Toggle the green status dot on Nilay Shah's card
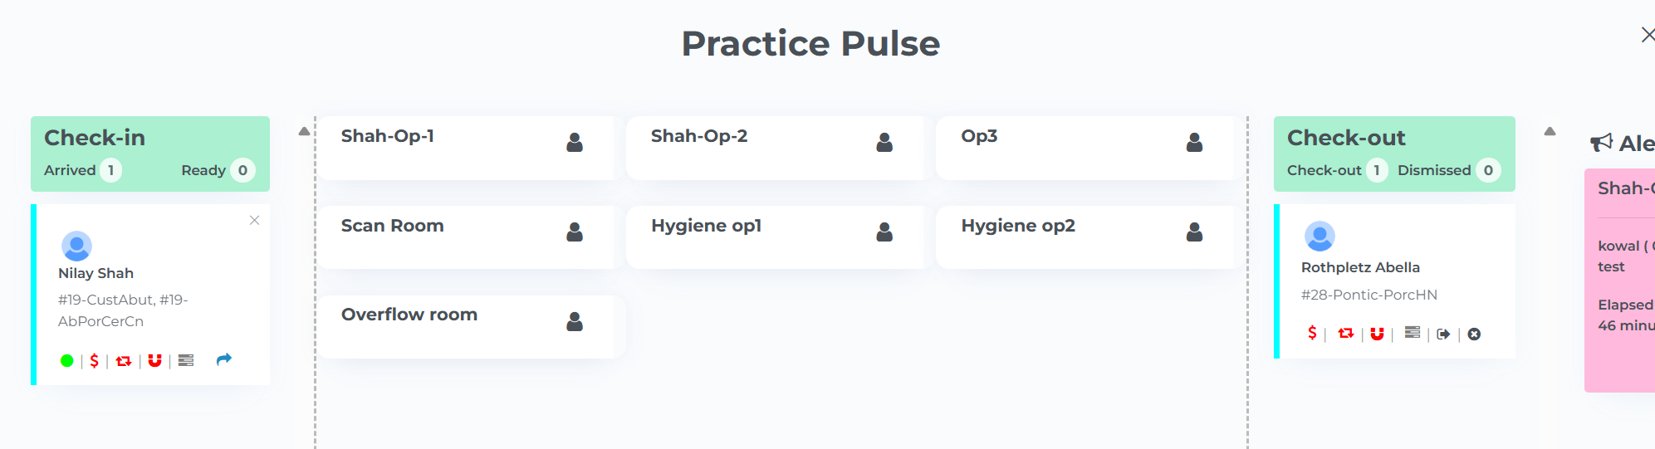The height and width of the screenshot is (449, 1655). click(x=67, y=360)
